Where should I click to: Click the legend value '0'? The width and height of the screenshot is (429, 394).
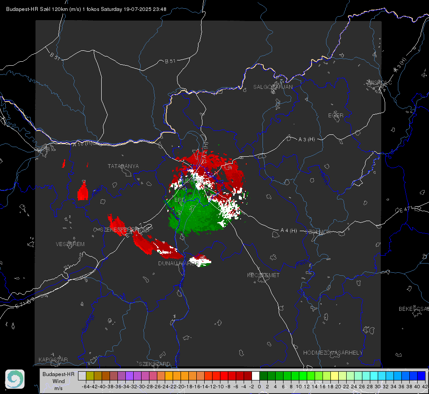click(259, 387)
